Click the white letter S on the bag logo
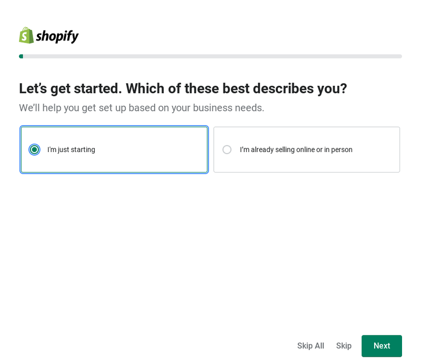421x361 pixels. 25,37
